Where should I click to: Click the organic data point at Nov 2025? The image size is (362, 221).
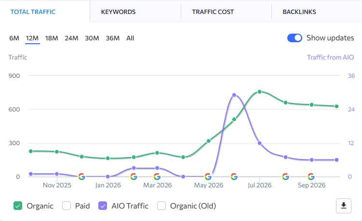click(x=57, y=152)
